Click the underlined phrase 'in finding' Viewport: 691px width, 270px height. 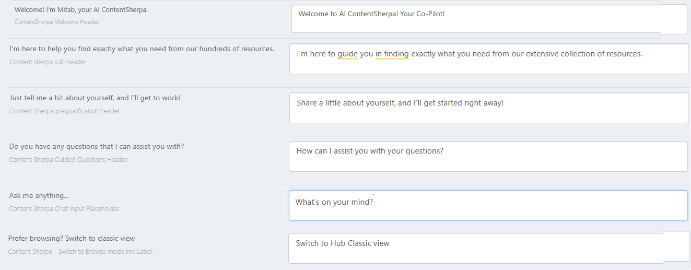[392, 54]
